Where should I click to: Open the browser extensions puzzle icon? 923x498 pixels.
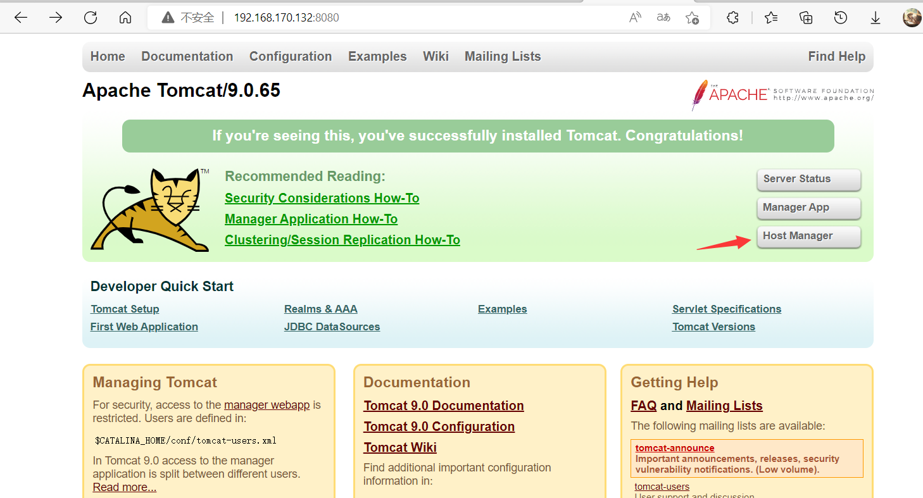click(x=733, y=18)
